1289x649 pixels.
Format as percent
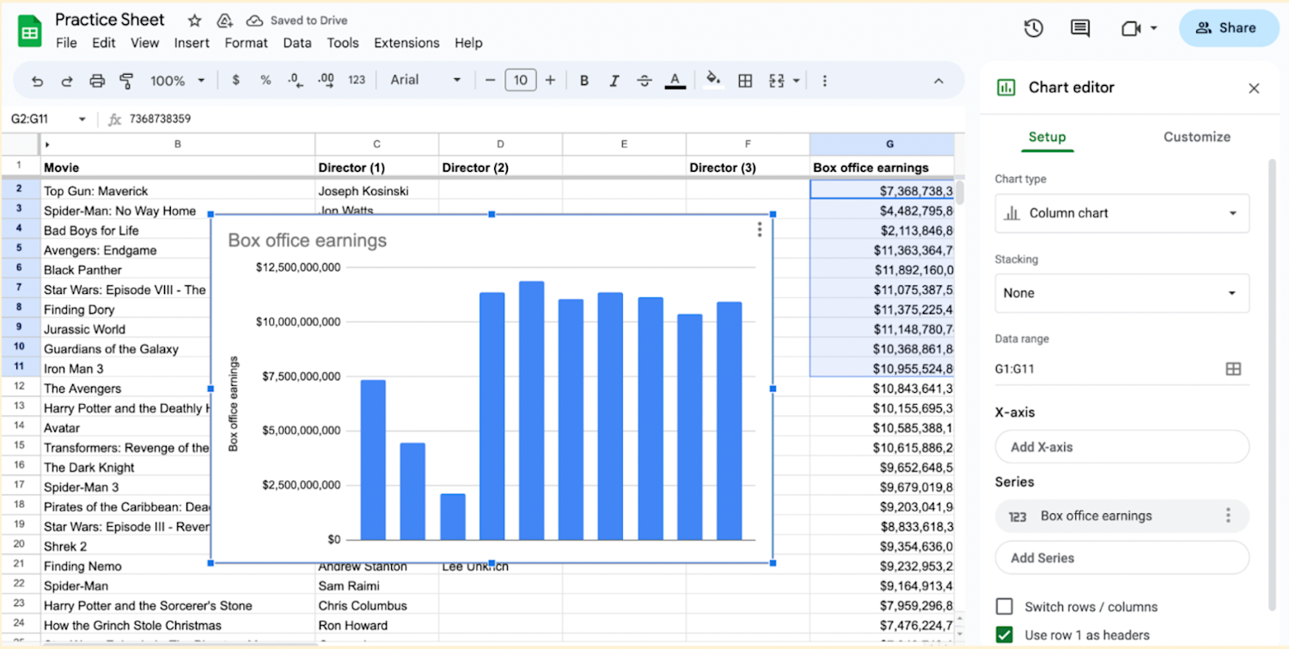(x=266, y=80)
